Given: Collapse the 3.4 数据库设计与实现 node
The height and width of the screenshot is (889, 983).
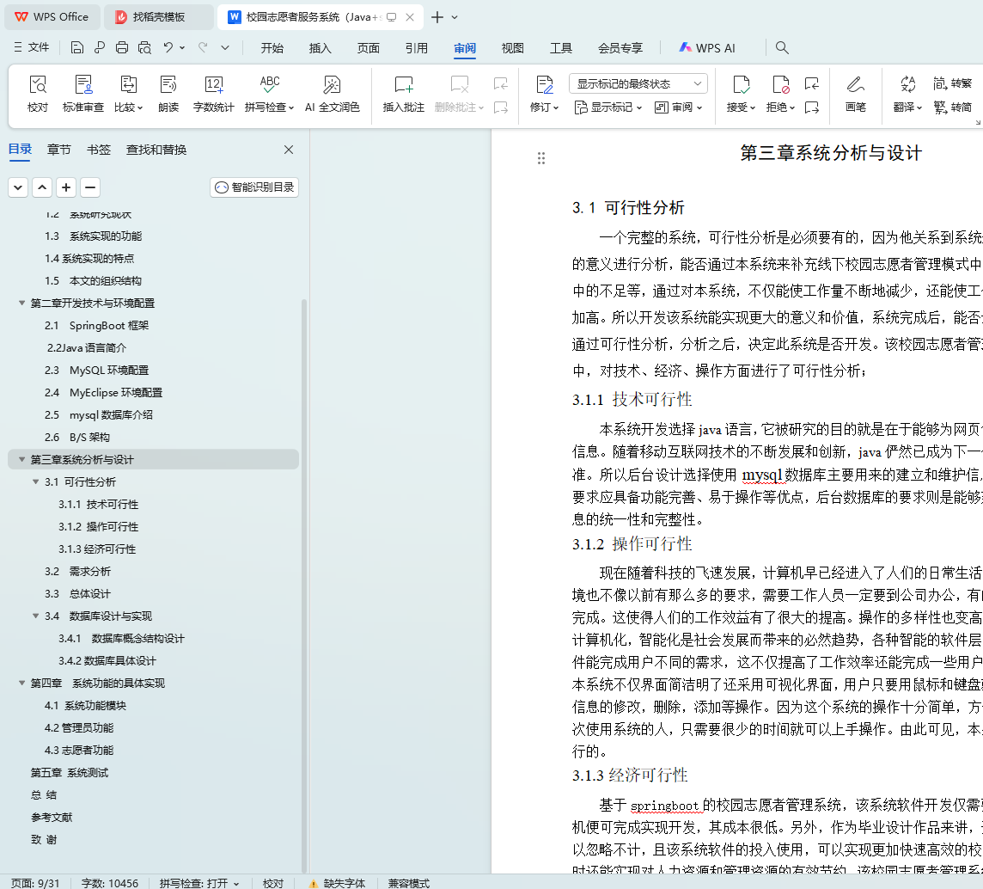Looking at the screenshot, I should pos(36,616).
